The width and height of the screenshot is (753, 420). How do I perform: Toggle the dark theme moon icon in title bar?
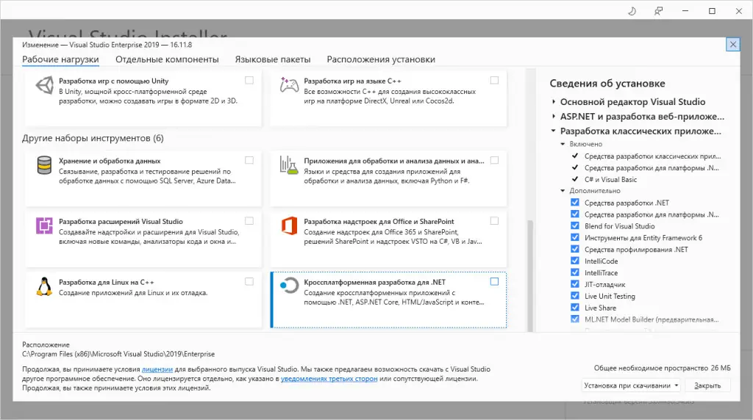[x=632, y=10]
